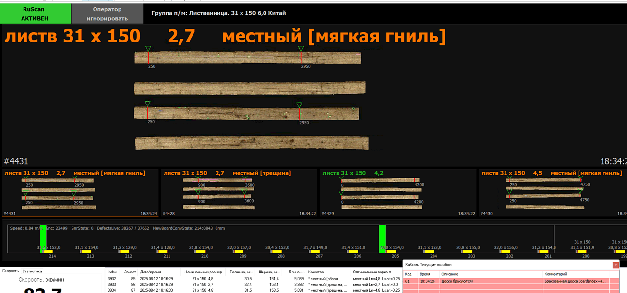The image size is (627, 293).
Task: Switch to the Скорость tab
Action: (11, 271)
